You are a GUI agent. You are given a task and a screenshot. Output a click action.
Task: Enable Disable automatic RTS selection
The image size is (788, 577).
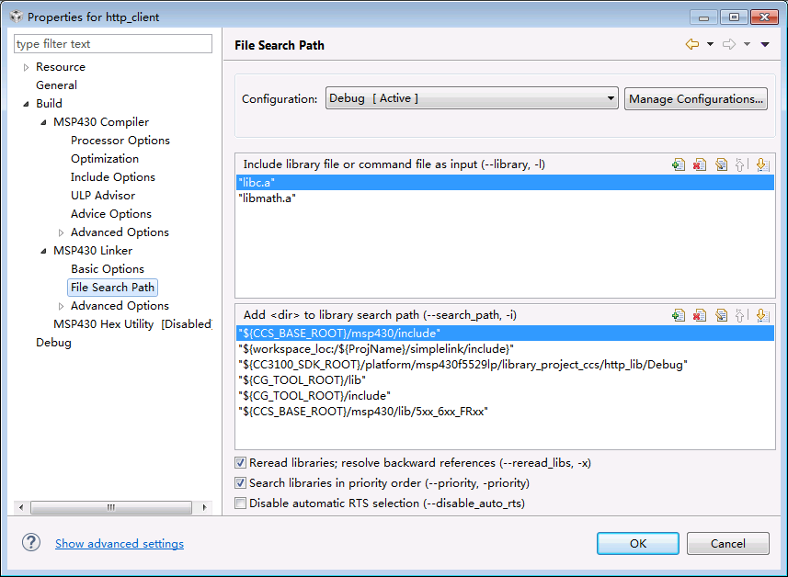[241, 503]
